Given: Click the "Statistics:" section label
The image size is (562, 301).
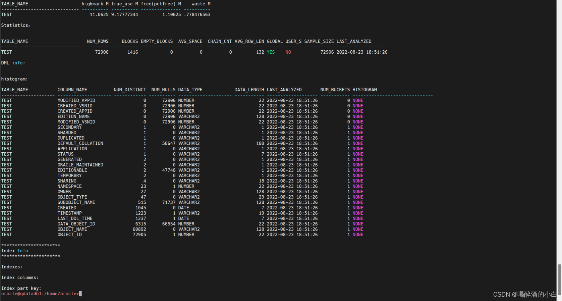Looking at the screenshot, I should pos(16,26).
